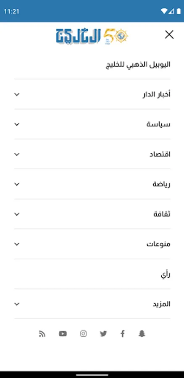Expand the سياسة section chevron
This screenshot has width=184, height=378.
coord(17,124)
